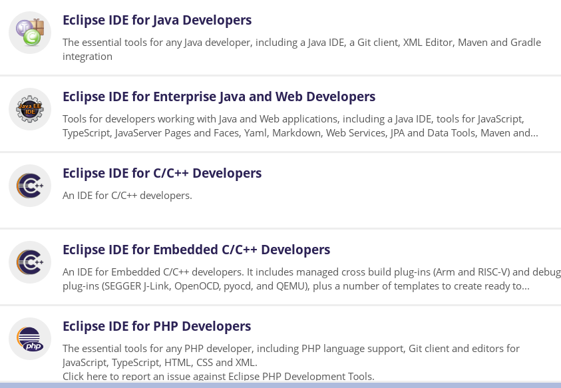Click the blue bar at the bottom edge
Image resolution: width=561 pixels, height=388 pixels.
pos(280,385)
